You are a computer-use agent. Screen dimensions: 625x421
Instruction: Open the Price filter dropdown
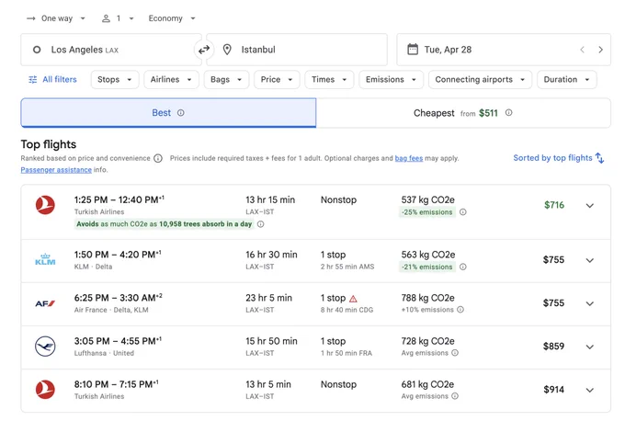click(277, 79)
